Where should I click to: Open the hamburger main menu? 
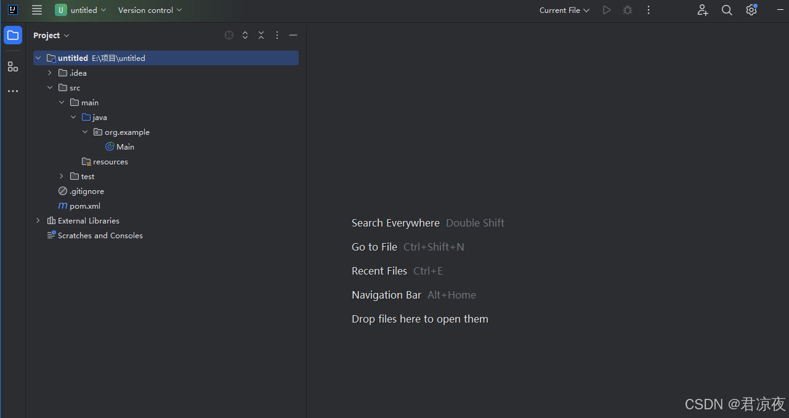click(x=37, y=10)
